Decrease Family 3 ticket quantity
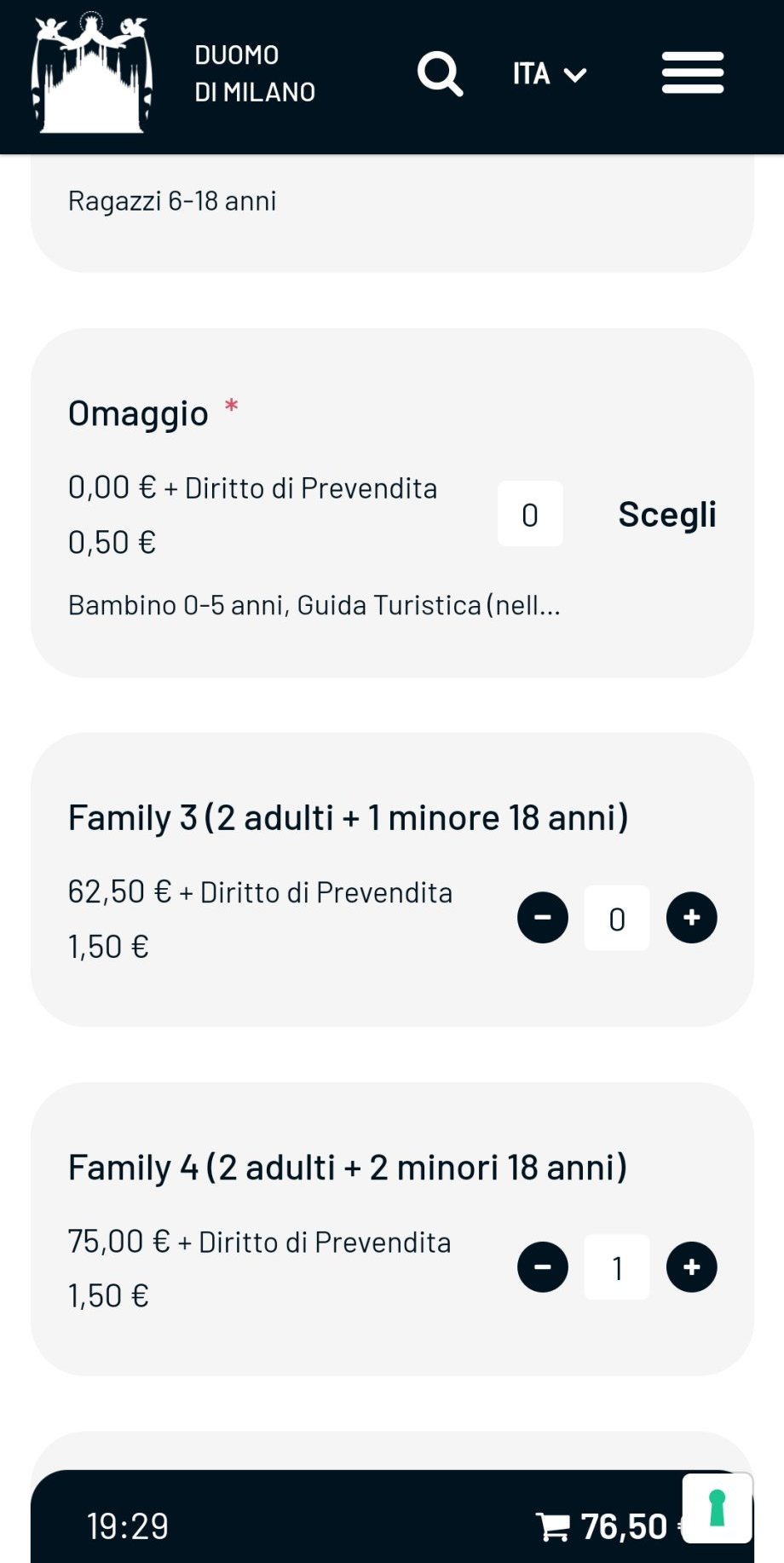 543,918
